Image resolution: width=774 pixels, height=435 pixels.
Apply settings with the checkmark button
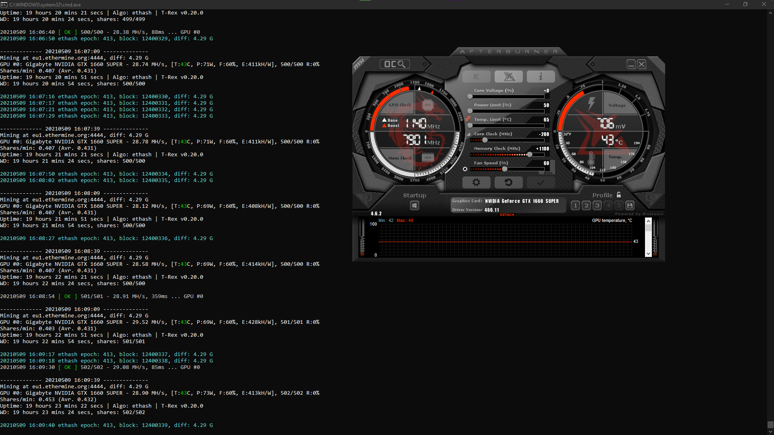coord(541,182)
